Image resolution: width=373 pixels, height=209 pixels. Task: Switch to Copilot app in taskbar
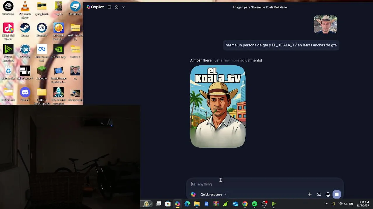coord(177,204)
